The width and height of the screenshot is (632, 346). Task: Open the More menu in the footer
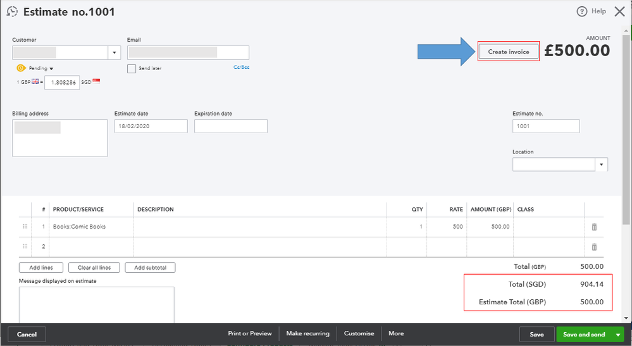396,333
